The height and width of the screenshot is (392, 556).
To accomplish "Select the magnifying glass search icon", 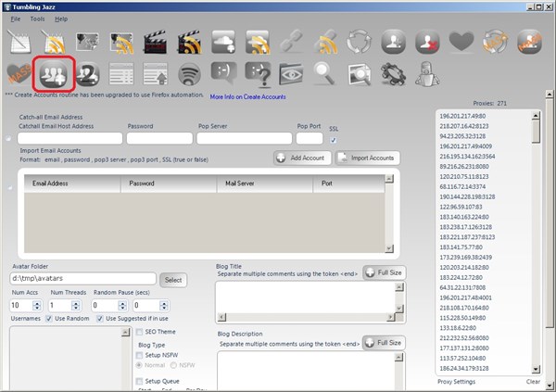I will click(325, 74).
